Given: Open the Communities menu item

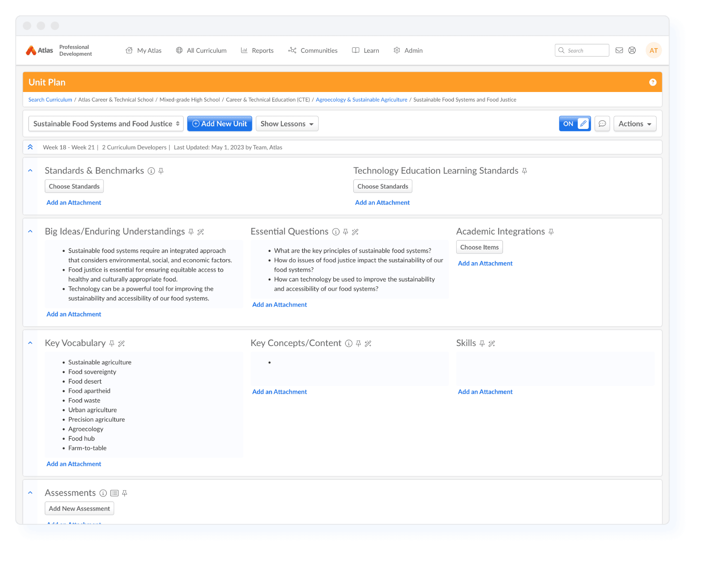Looking at the screenshot, I should pyautogui.click(x=313, y=50).
